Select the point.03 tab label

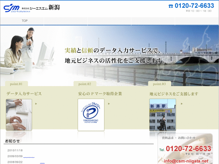point(159,84)
